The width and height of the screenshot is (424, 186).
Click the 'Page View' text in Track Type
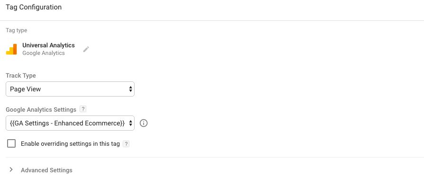point(26,89)
